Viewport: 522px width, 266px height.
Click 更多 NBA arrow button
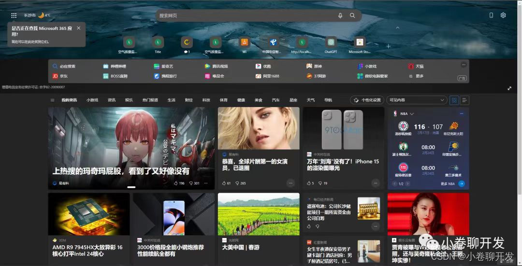[462, 183]
